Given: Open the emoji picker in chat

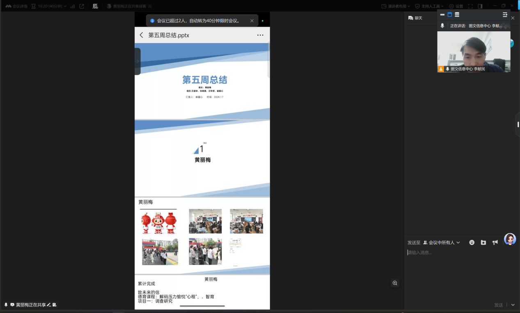Looking at the screenshot, I should pos(472,242).
